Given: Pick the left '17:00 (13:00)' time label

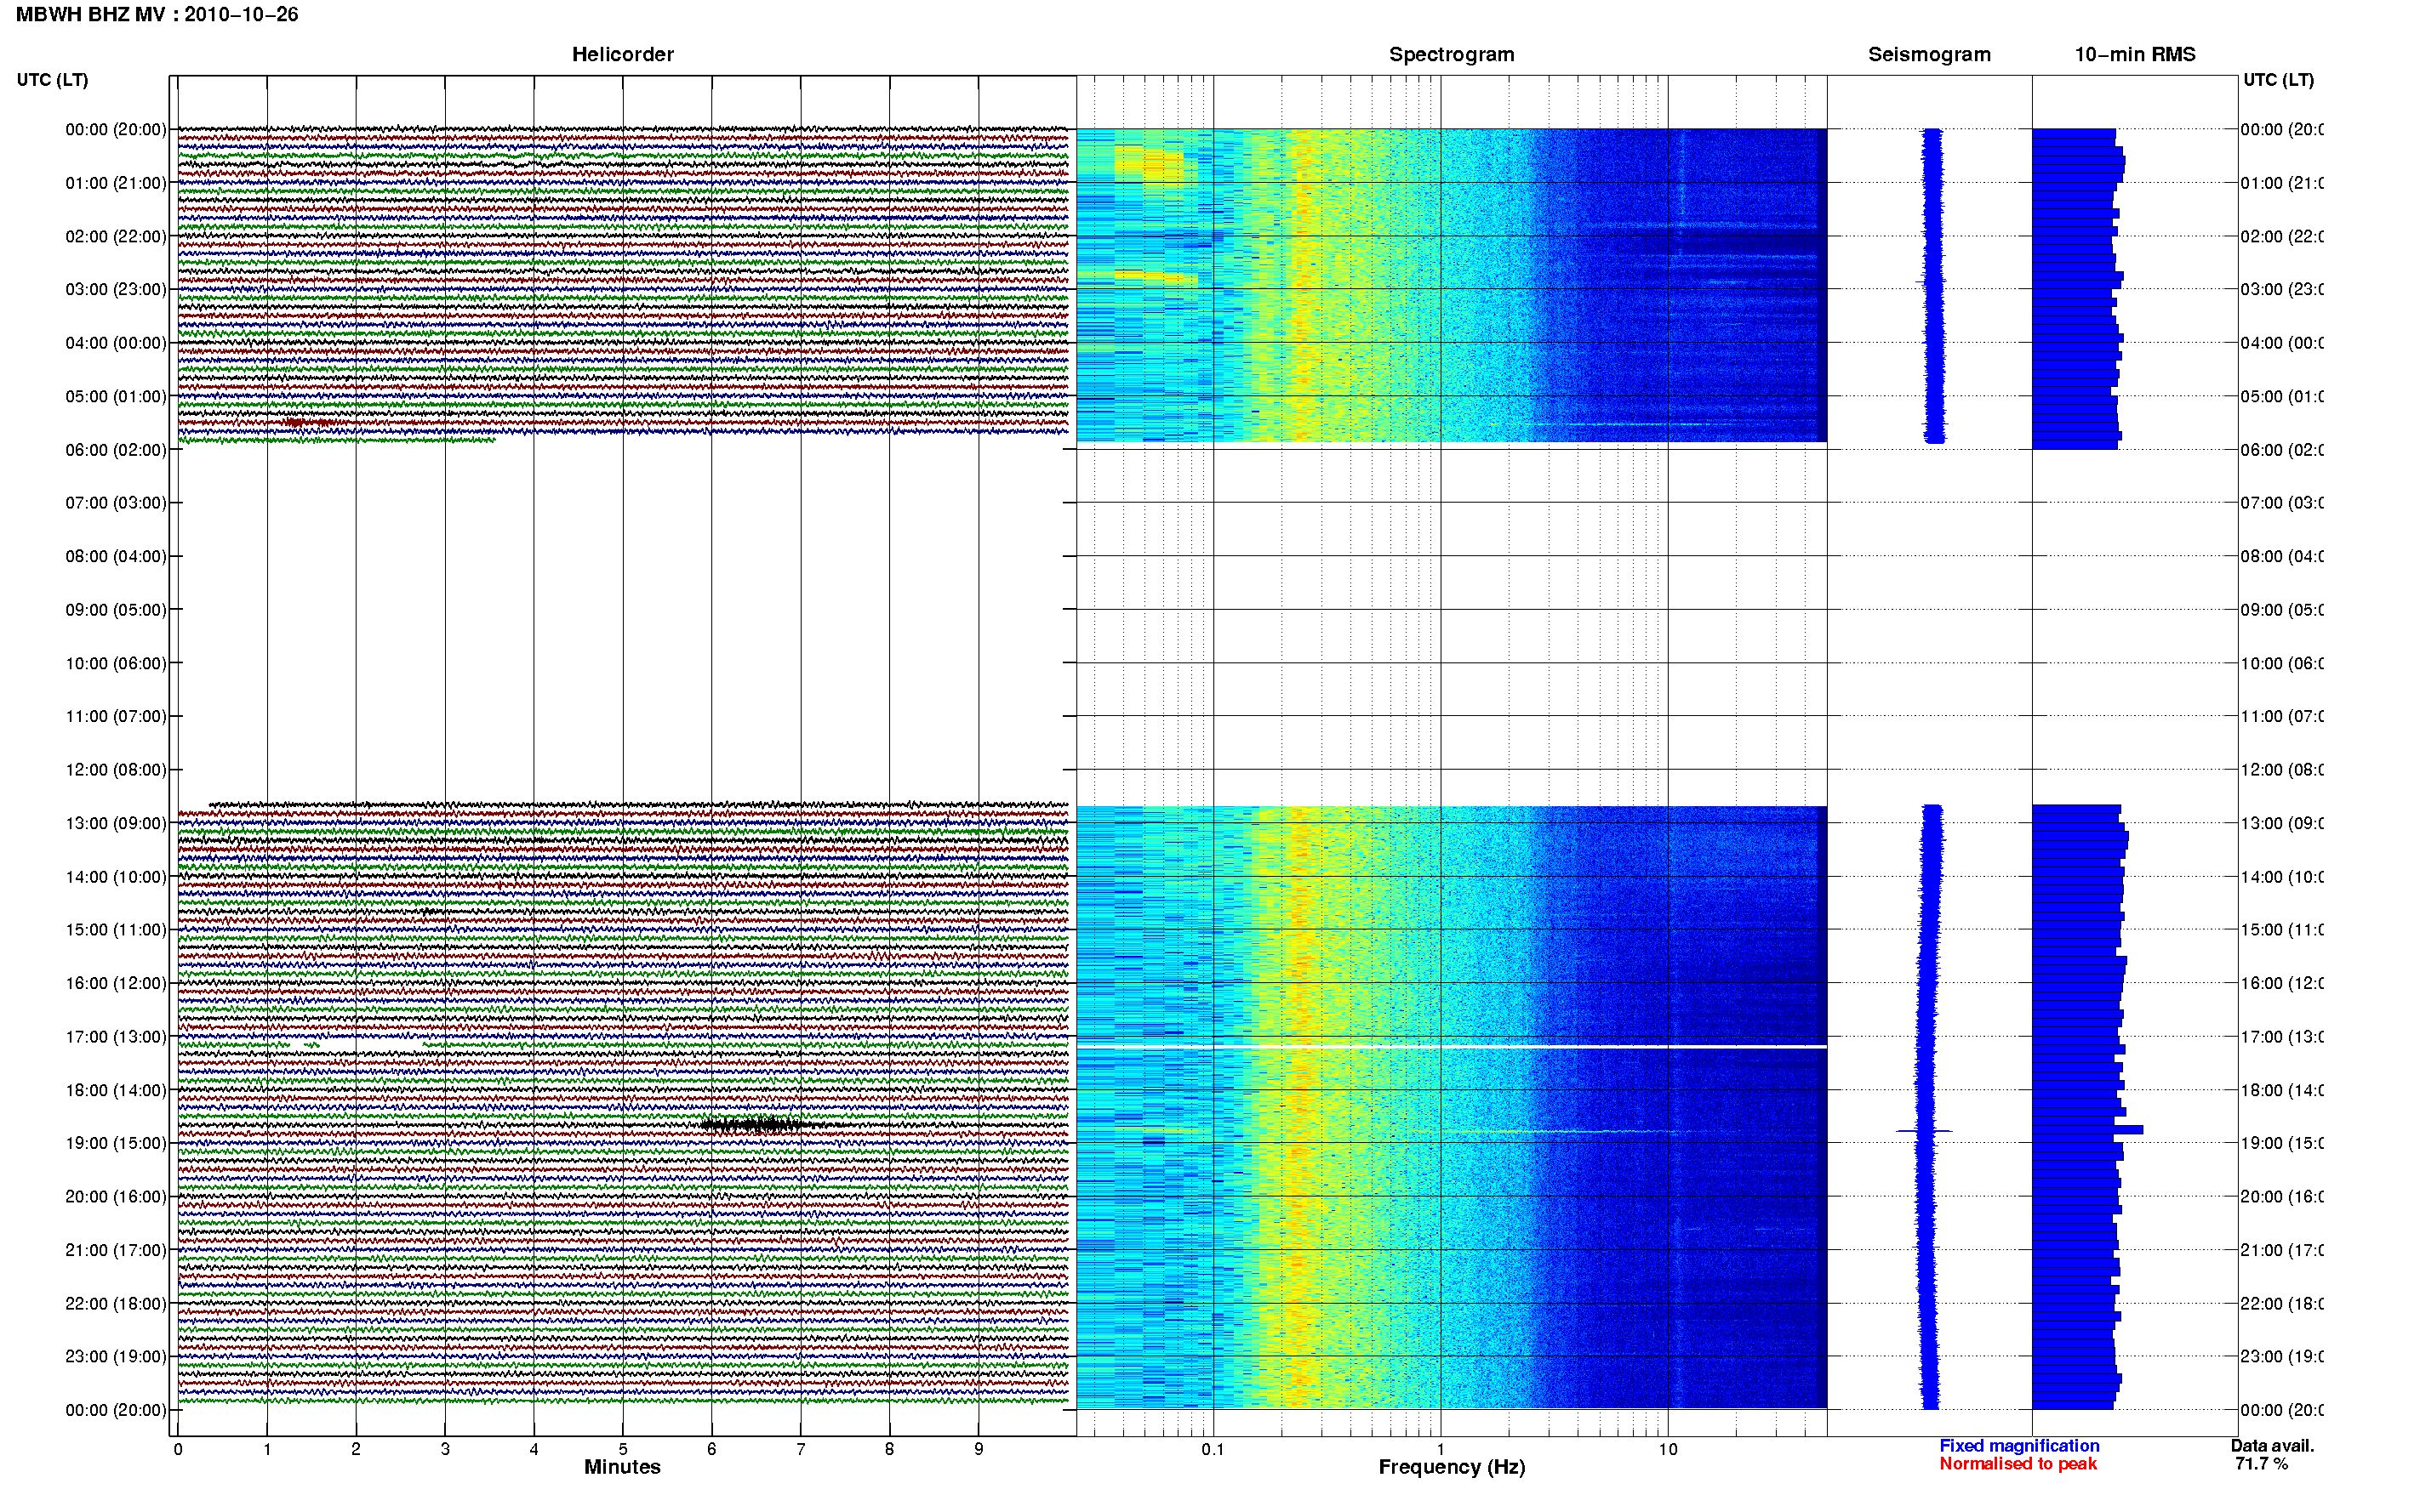Looking at the screenshot, I should point(115,1036).
